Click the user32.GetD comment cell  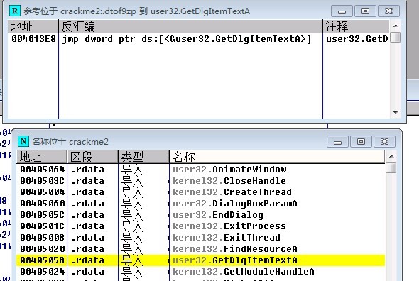coord(357,39)
